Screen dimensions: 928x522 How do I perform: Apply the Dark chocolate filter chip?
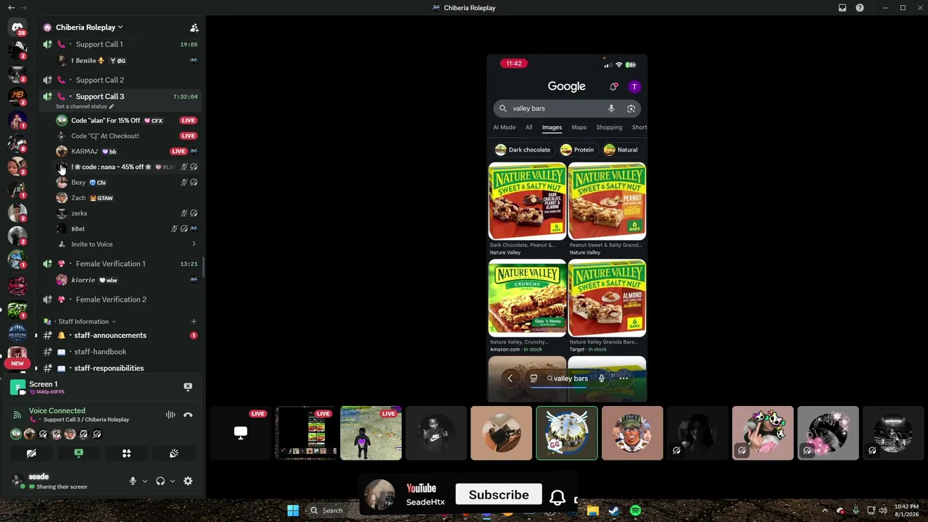[x=523, y=150]
